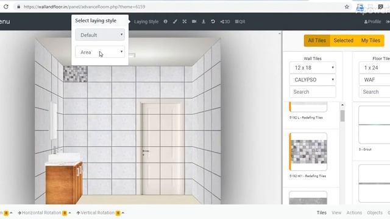This screenshot has width=390, height=219.
Task: Expand the Horizontal Rotation caret
Action: coord(69,213)
